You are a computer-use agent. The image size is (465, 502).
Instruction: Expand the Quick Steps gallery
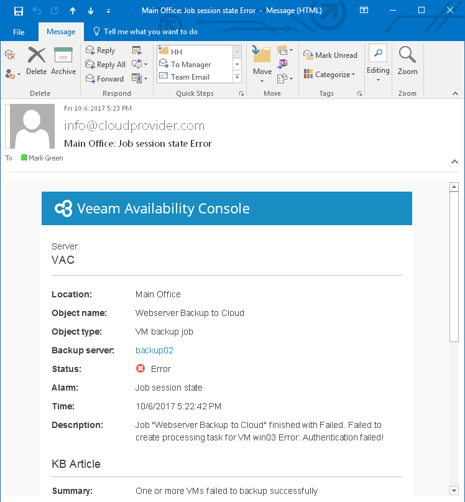[x=237, y=77]
